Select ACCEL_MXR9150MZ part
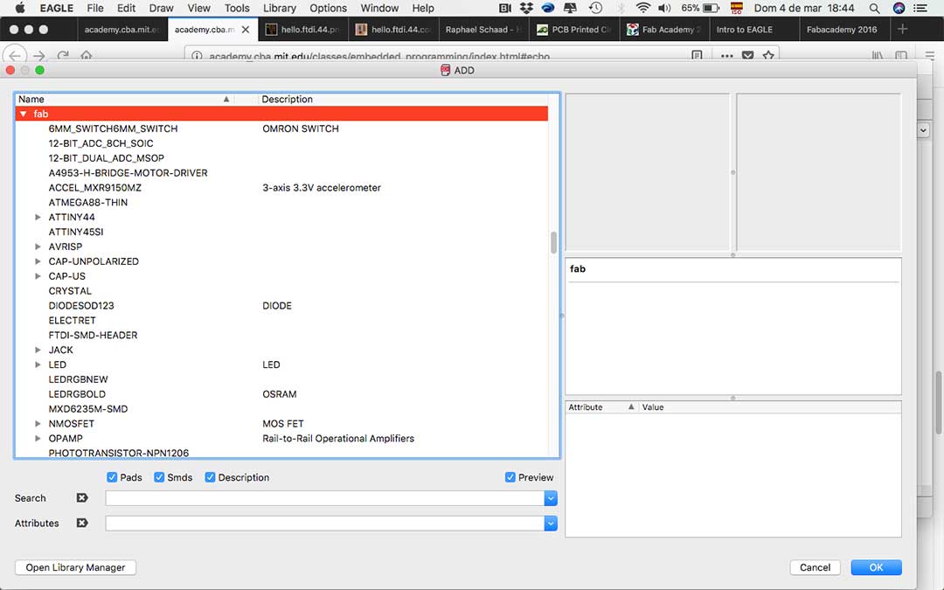This screenshot has height=590, width=944. click(95, 188)
